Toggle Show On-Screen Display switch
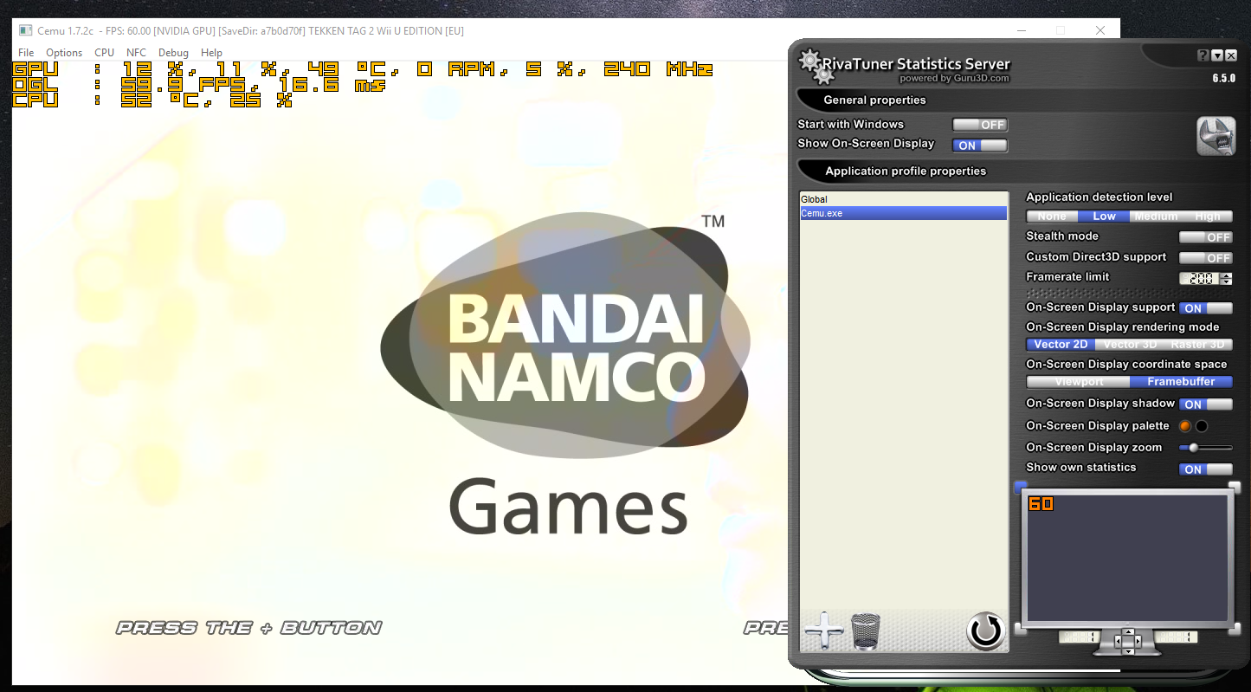 coord(980,146)
